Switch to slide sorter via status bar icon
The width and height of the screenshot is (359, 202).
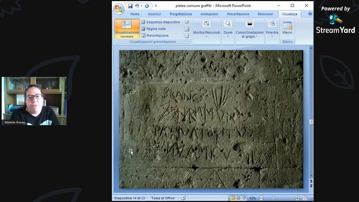click(238, 198)
